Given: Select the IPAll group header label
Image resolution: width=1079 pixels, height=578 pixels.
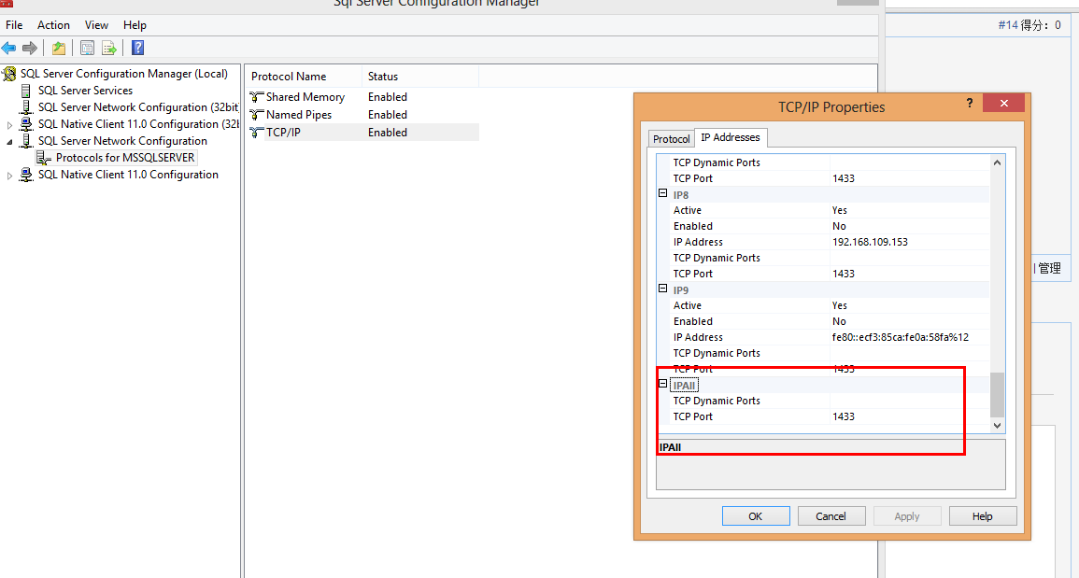Looking at the screenshot, I should pyautogui.click(x=685, y=386).
